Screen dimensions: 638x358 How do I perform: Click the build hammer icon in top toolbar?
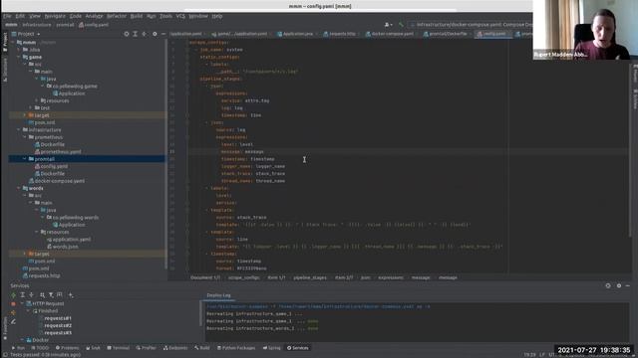[401, 25]
